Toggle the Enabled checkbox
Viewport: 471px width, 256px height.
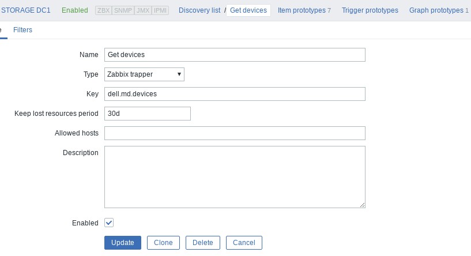(109, 223)
